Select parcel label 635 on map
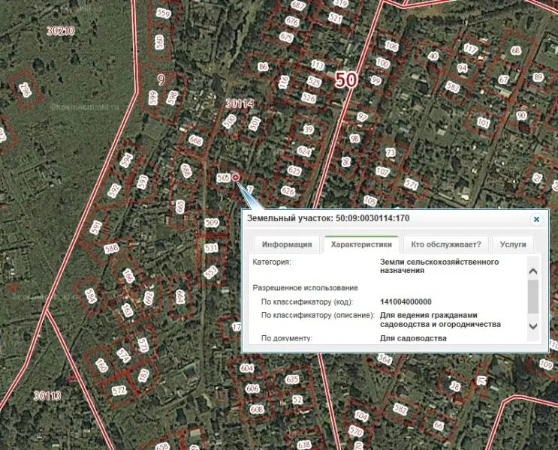Viewport: 558px width, 450px height. [x=292, y=379]
